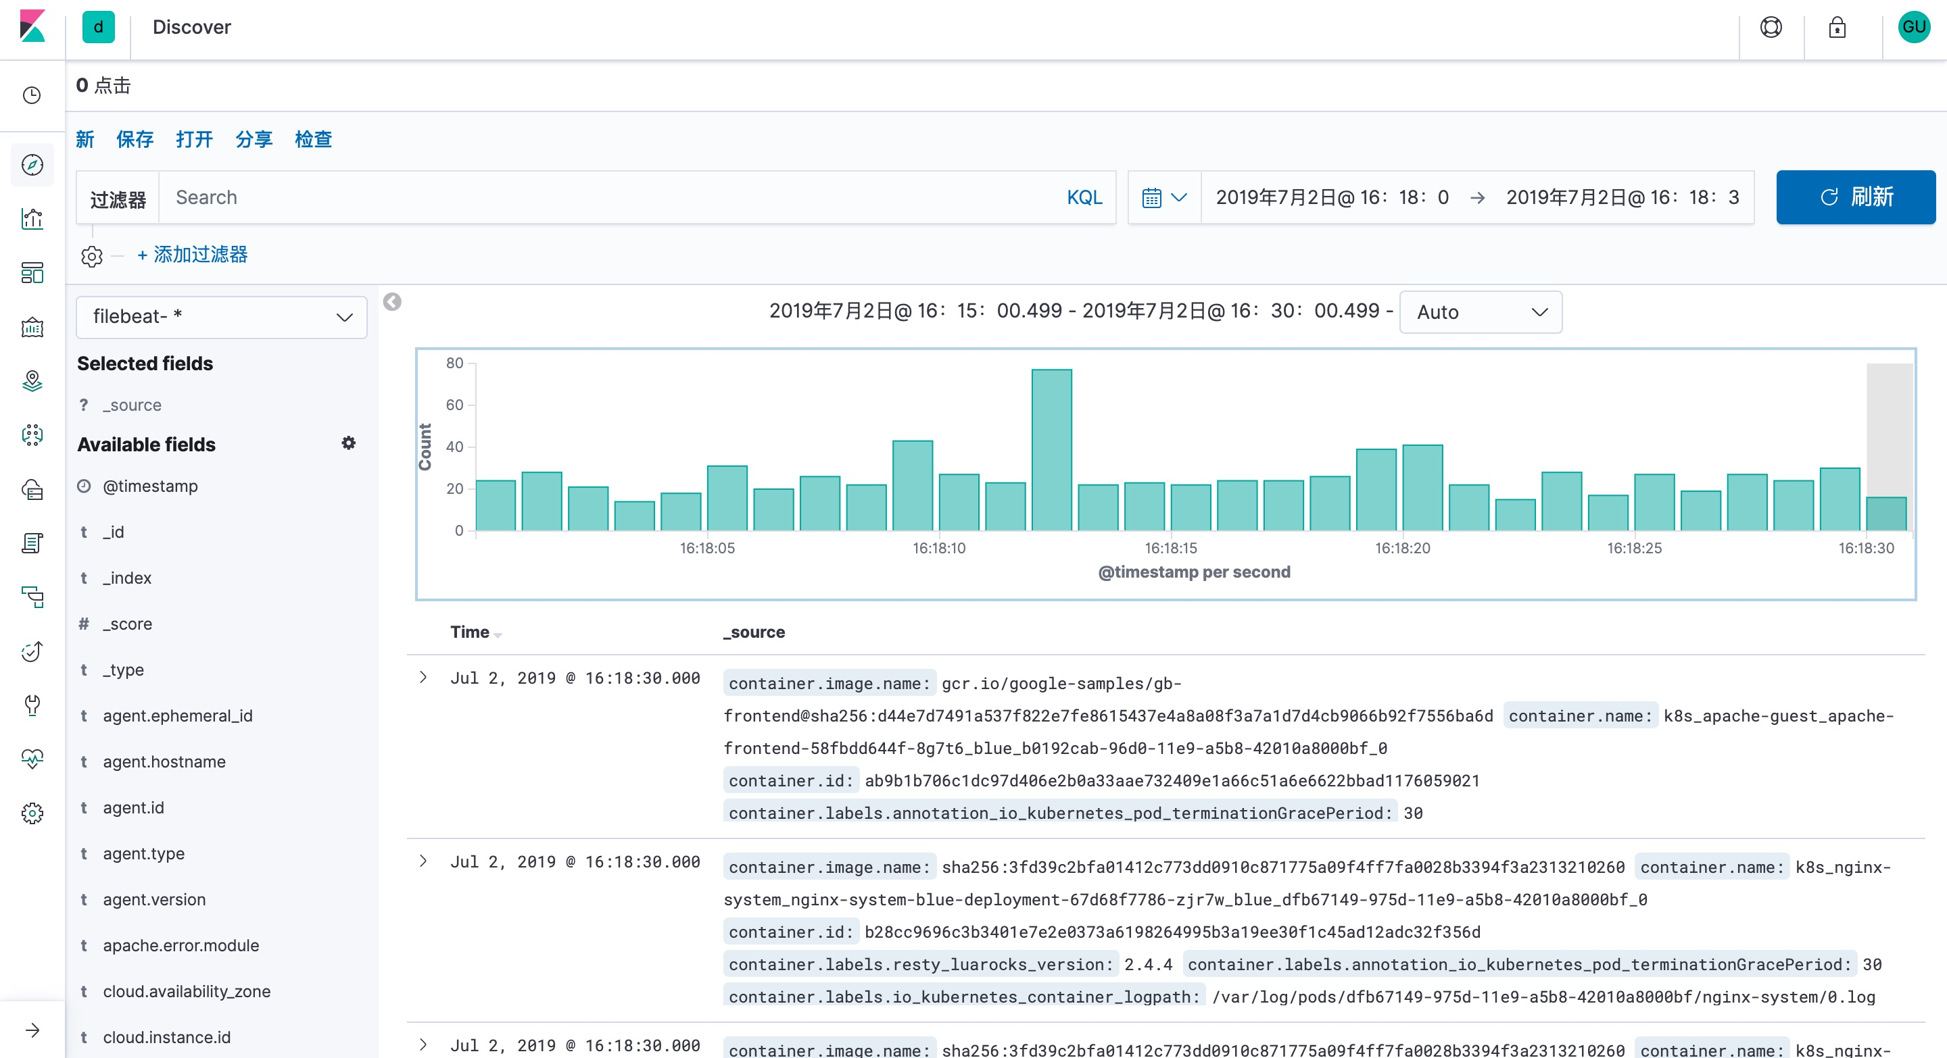Open the Dashboard icon in sidebar

(x=32, y=273)
